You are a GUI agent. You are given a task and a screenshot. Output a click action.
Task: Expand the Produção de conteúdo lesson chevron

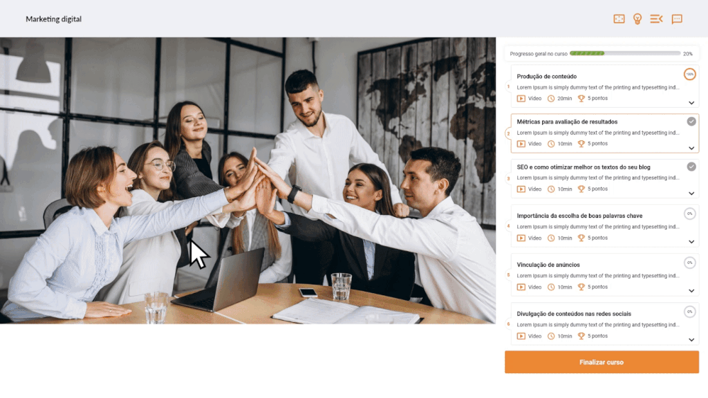click(691, 103)
